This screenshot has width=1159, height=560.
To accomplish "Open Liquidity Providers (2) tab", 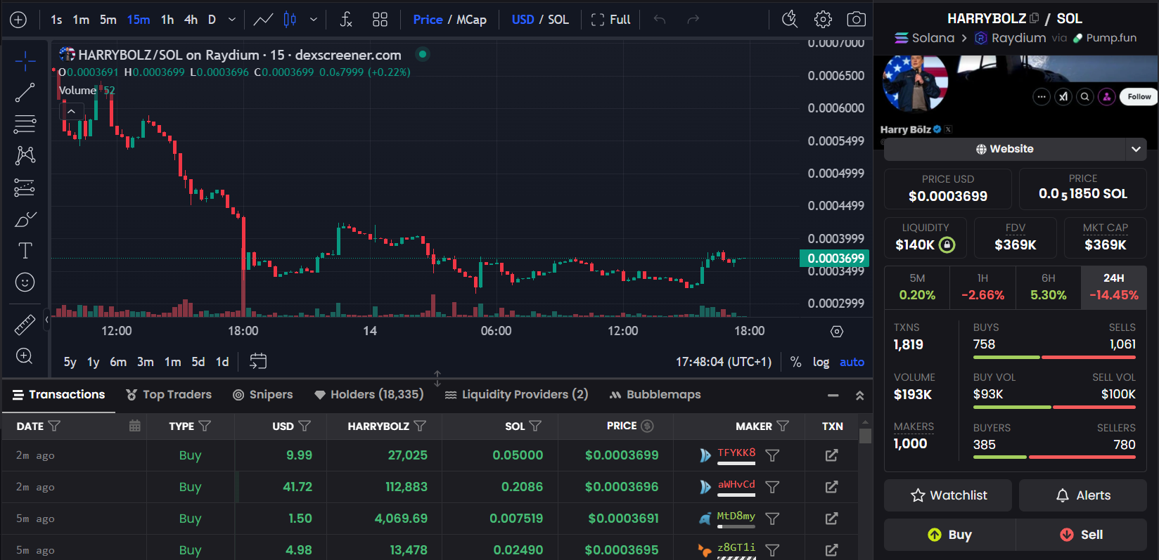I will [516, 395].
